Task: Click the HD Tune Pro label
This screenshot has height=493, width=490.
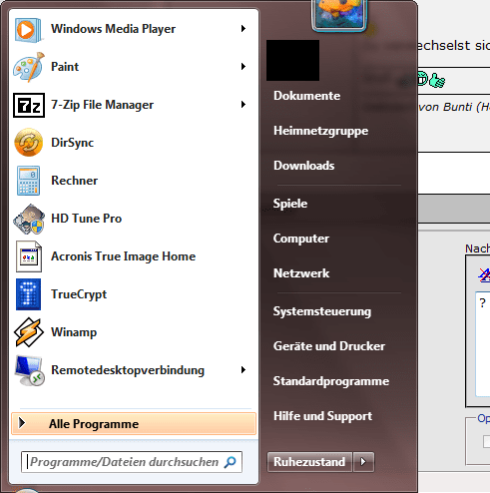Action: coord(86,219)
